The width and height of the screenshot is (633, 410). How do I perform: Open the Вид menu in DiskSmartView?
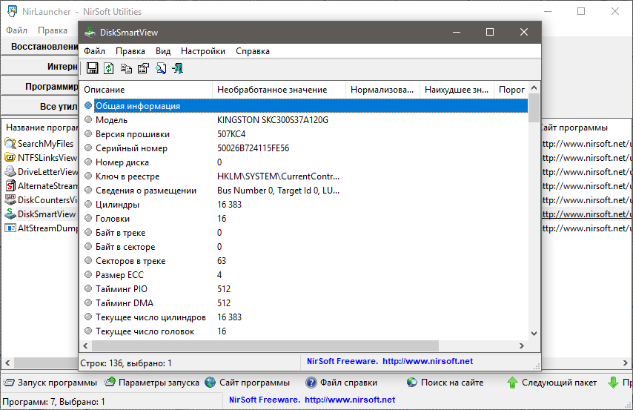[163, 51]
